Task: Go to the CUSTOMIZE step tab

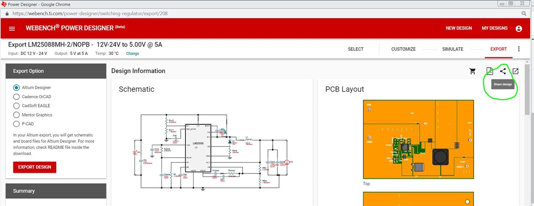Action: point(403,49)
